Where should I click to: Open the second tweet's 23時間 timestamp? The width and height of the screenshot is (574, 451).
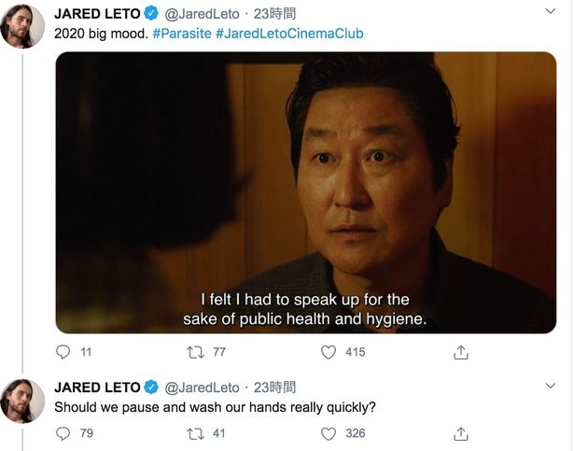click(x=274, y=388)
